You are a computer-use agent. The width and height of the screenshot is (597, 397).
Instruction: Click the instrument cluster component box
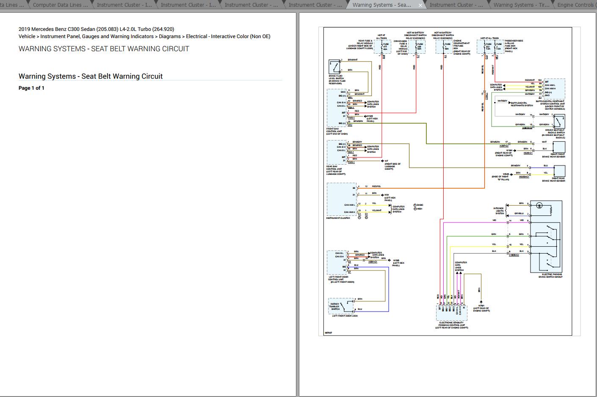(x=342, y=199)
